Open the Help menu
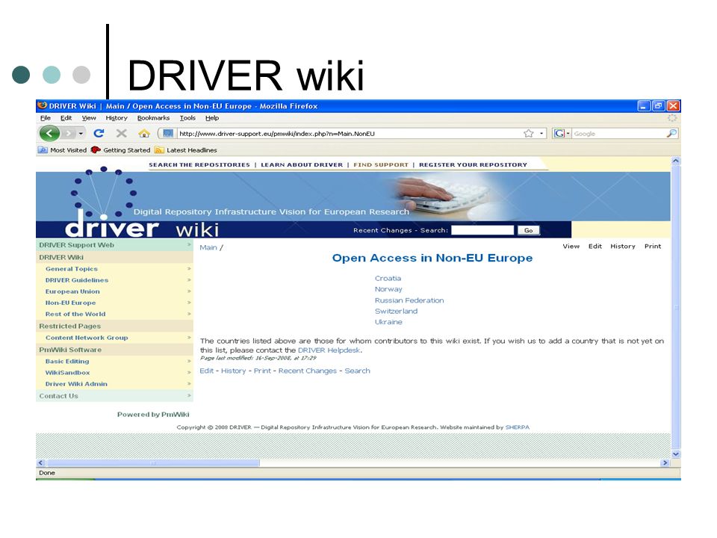717x538 pixels. pos(211,118)
